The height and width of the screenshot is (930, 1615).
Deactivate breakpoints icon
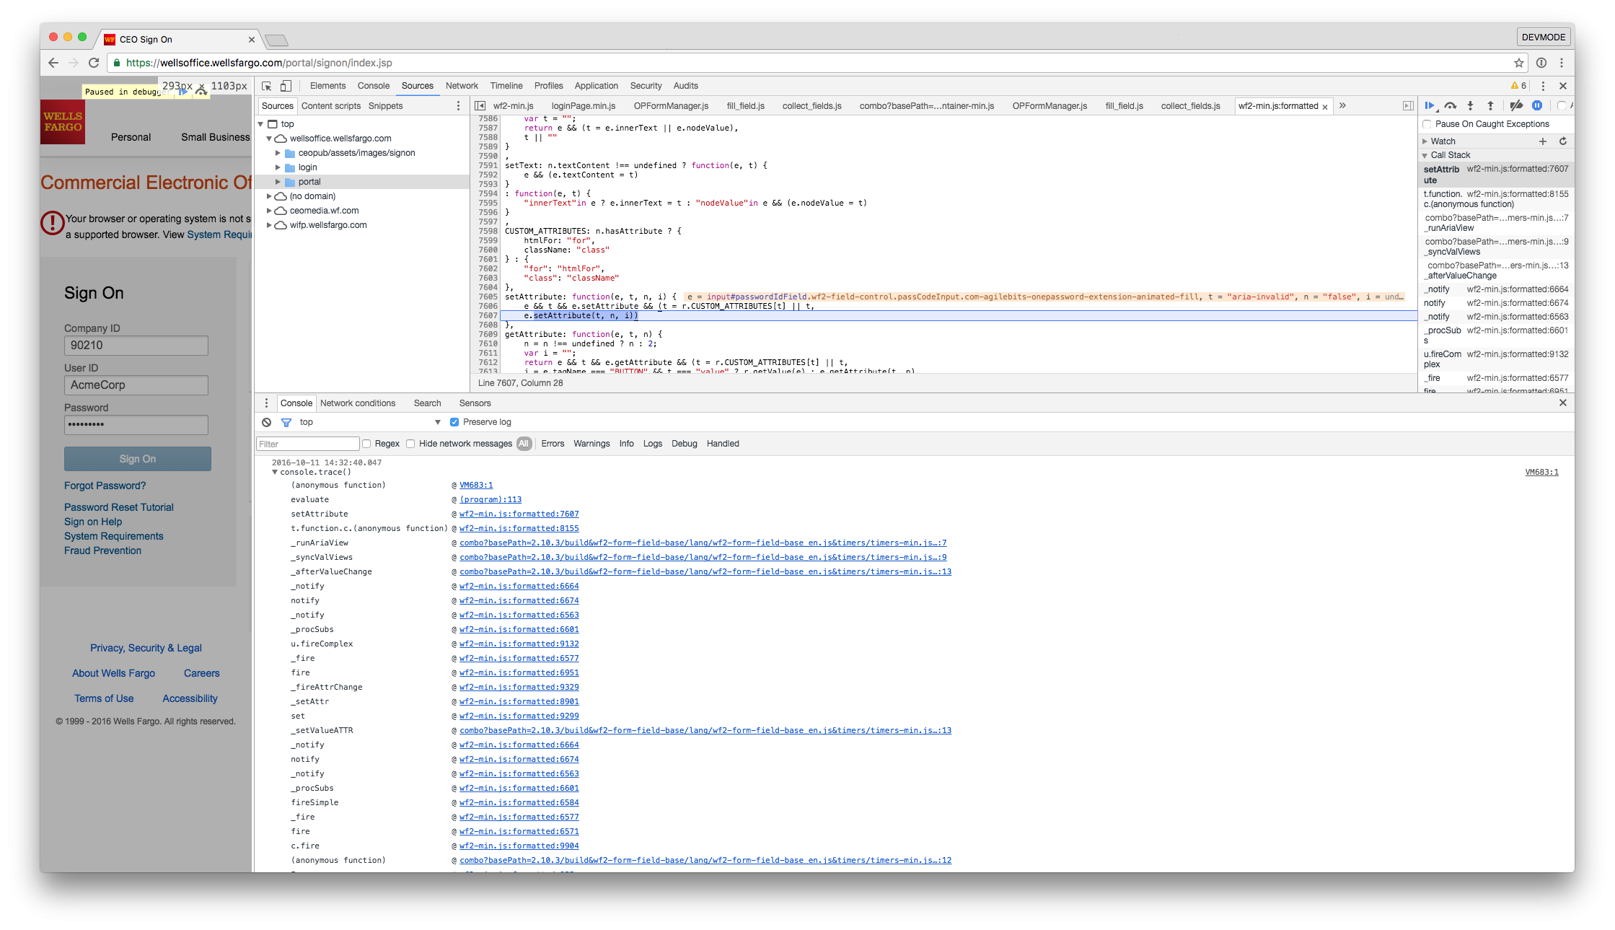(1516, 106)
